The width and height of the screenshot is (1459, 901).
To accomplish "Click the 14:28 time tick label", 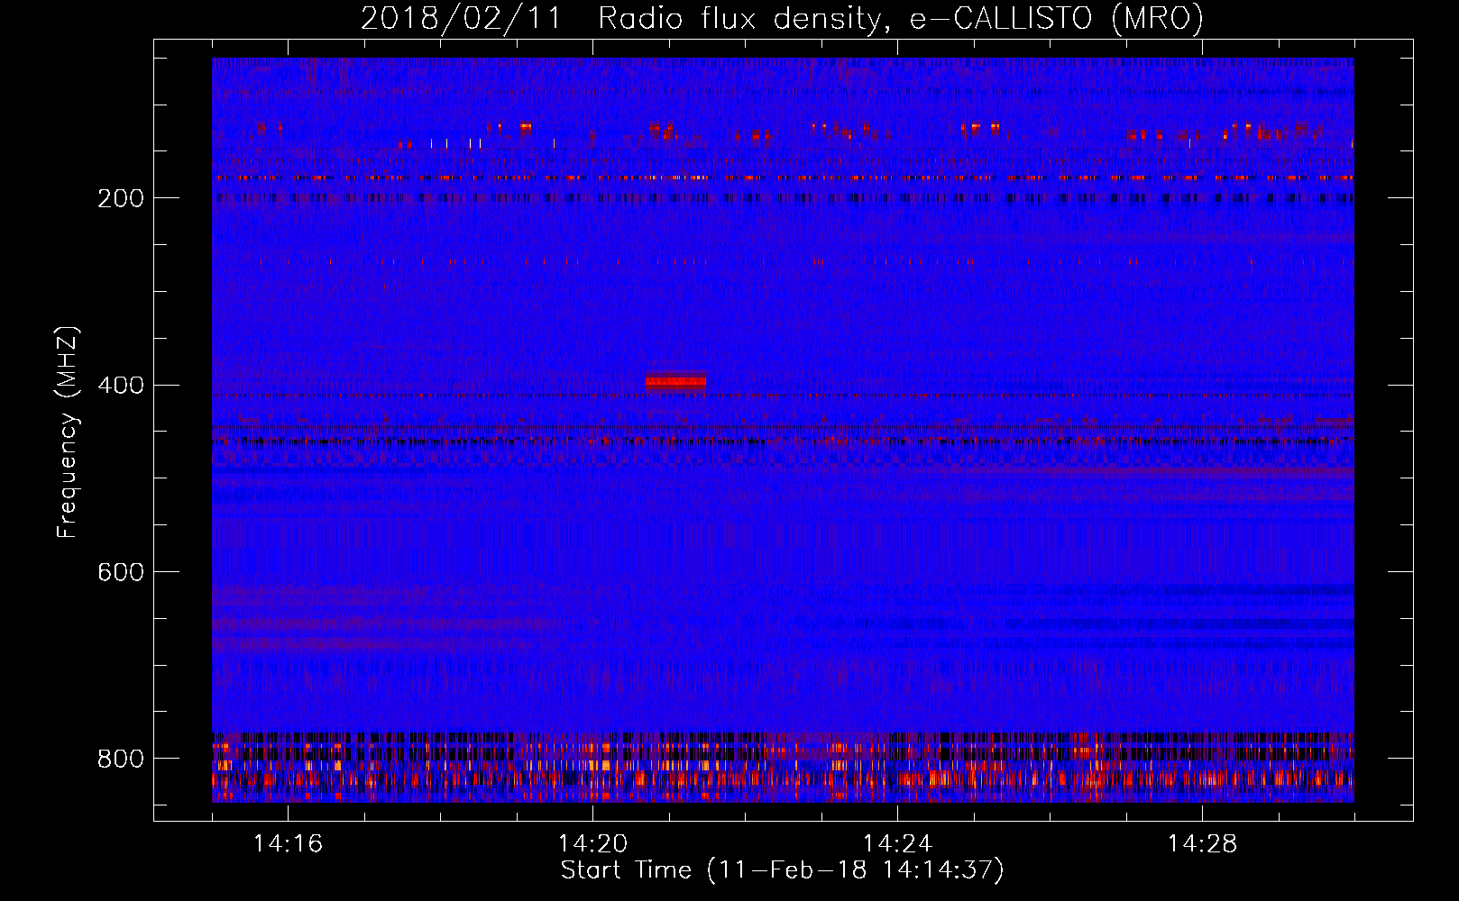I will pos(1202,843).
